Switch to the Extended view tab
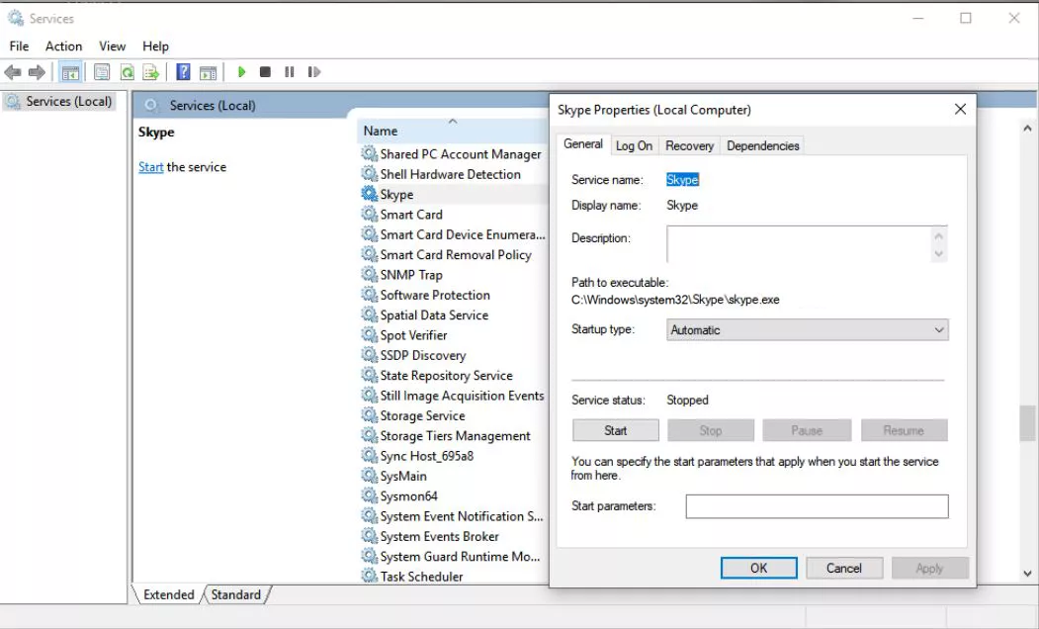Viewport: 1039px width, 629px height. coord(168,594)
